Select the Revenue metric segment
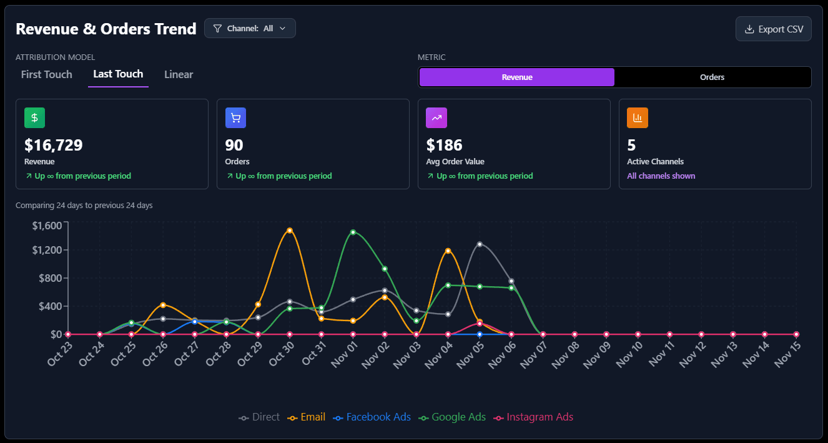Viewport: 828px width, 443px height. (516, 77)
